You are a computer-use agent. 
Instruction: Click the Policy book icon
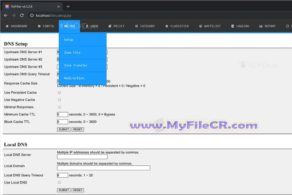click(x=110, y=26)
